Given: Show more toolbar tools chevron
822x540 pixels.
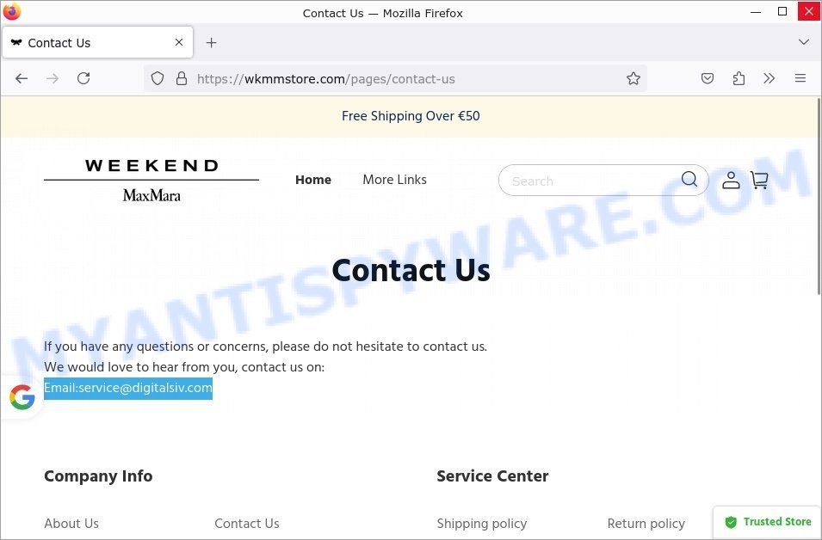Looking at the screenshot, I should pyautogui.click(x=769, y=78).
